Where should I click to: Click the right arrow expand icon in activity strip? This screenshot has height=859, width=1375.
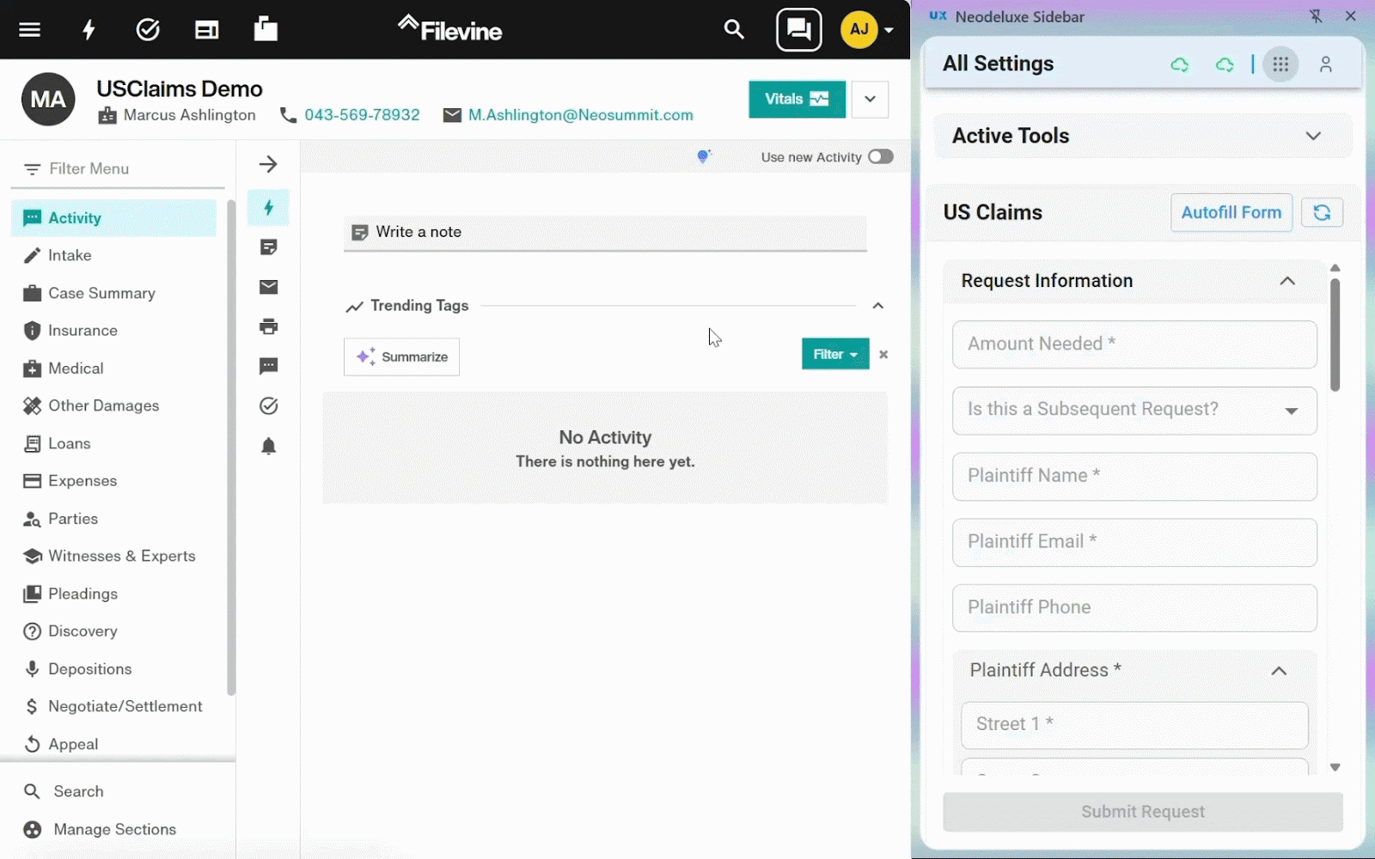click(x=268, y=164)
